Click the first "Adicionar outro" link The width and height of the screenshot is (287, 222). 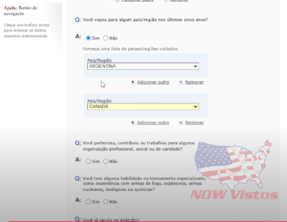(153, 82)
